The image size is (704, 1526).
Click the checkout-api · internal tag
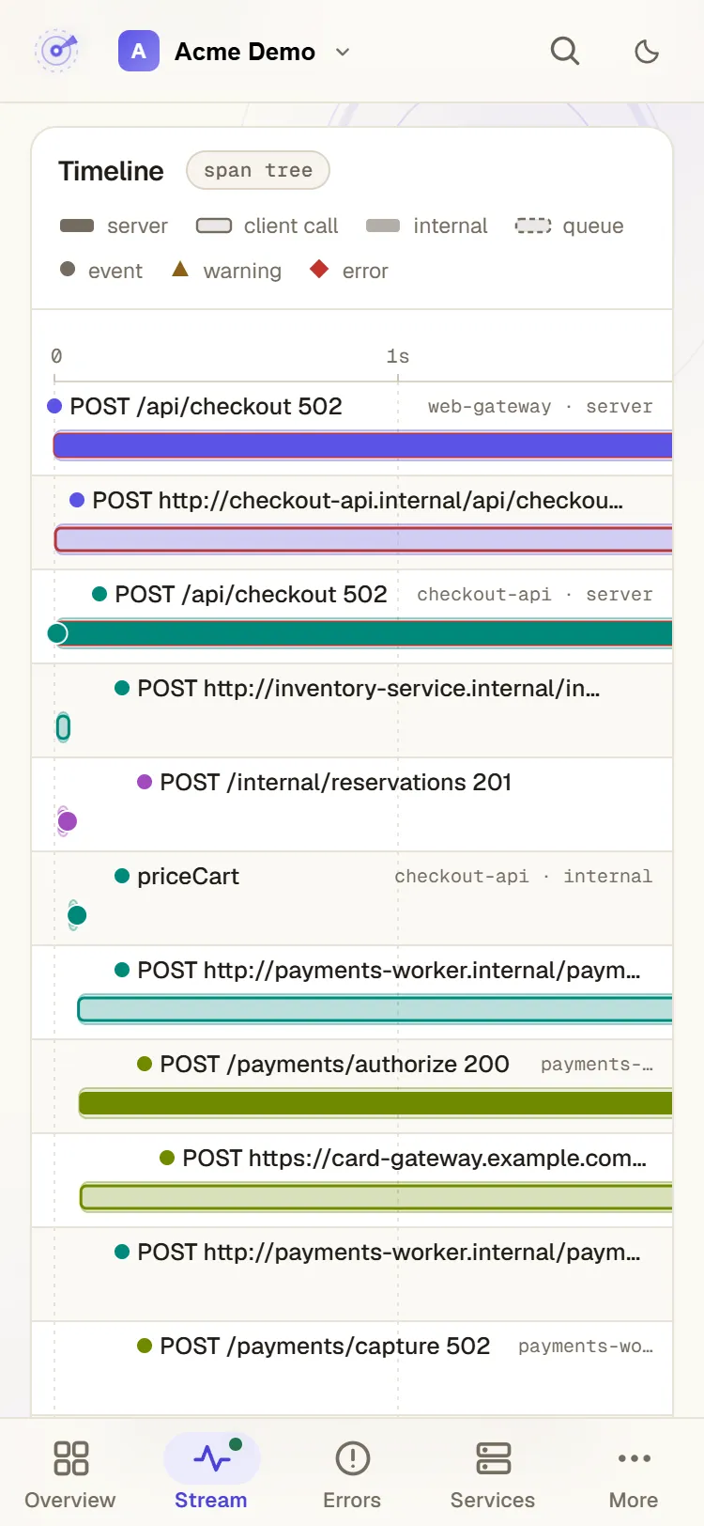click(x=523, y=877)
